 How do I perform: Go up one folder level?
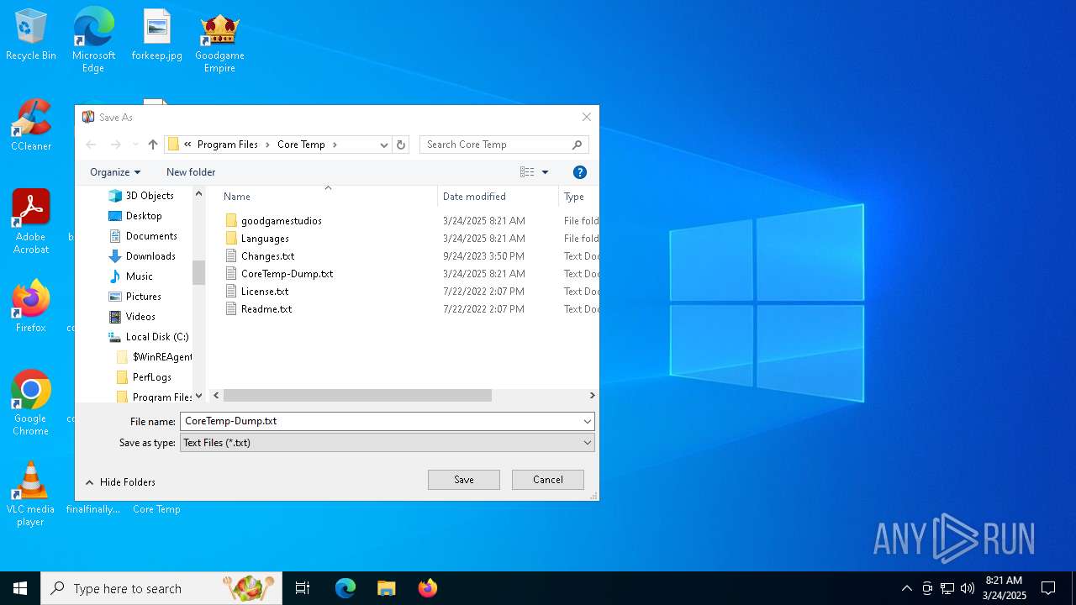153,145
